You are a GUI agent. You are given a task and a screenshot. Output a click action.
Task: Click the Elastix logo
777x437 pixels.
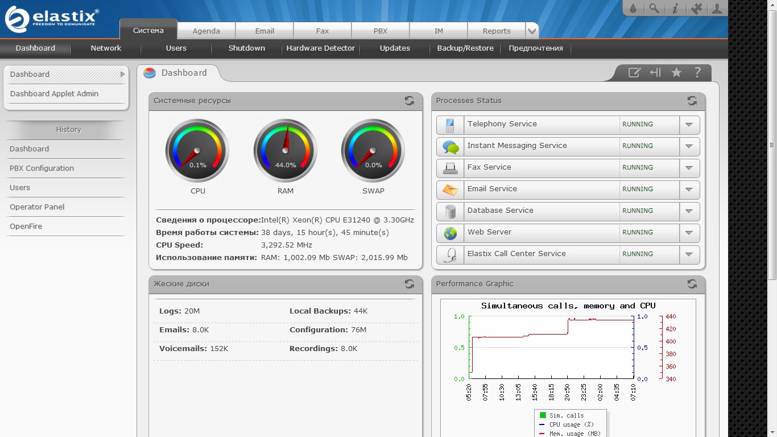(x=52, y=19)
